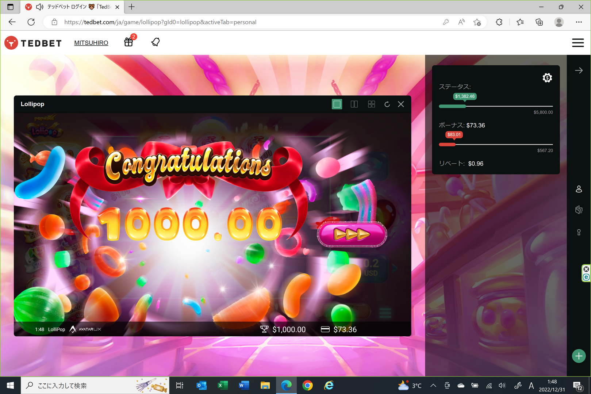
Task: Click the AvatarUX provider logo
Action: (85, 329)
